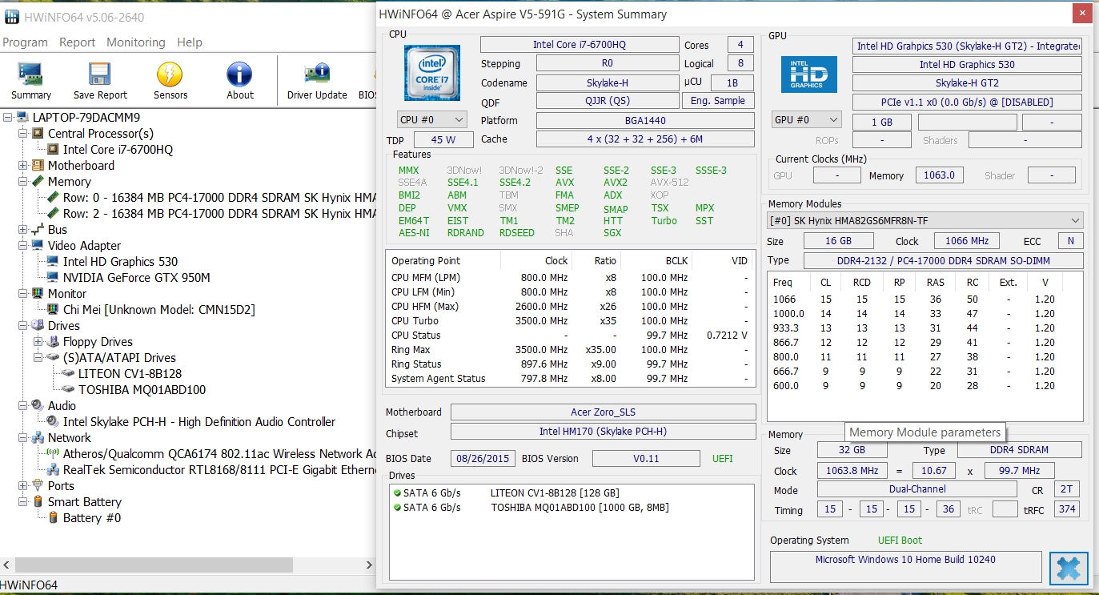Click the Smart Battery node icon
1099x595 pixels.
point(38,502)
